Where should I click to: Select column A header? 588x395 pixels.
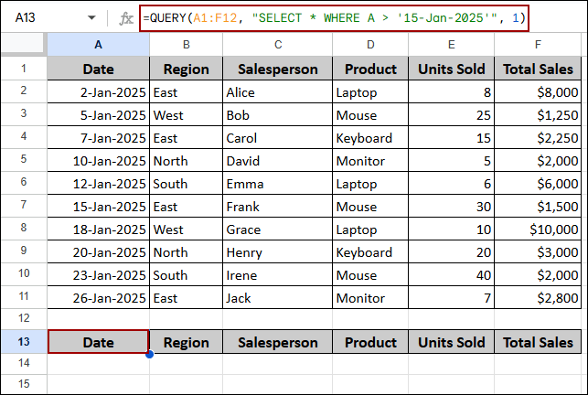coord(98,45)
